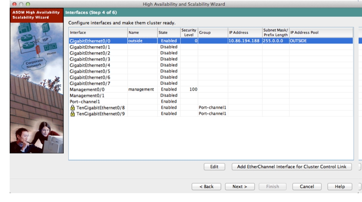The width and height of the screenshot is (362, 202).
Task: Click the 'management' name cell
Action: [x=142, y=89]
